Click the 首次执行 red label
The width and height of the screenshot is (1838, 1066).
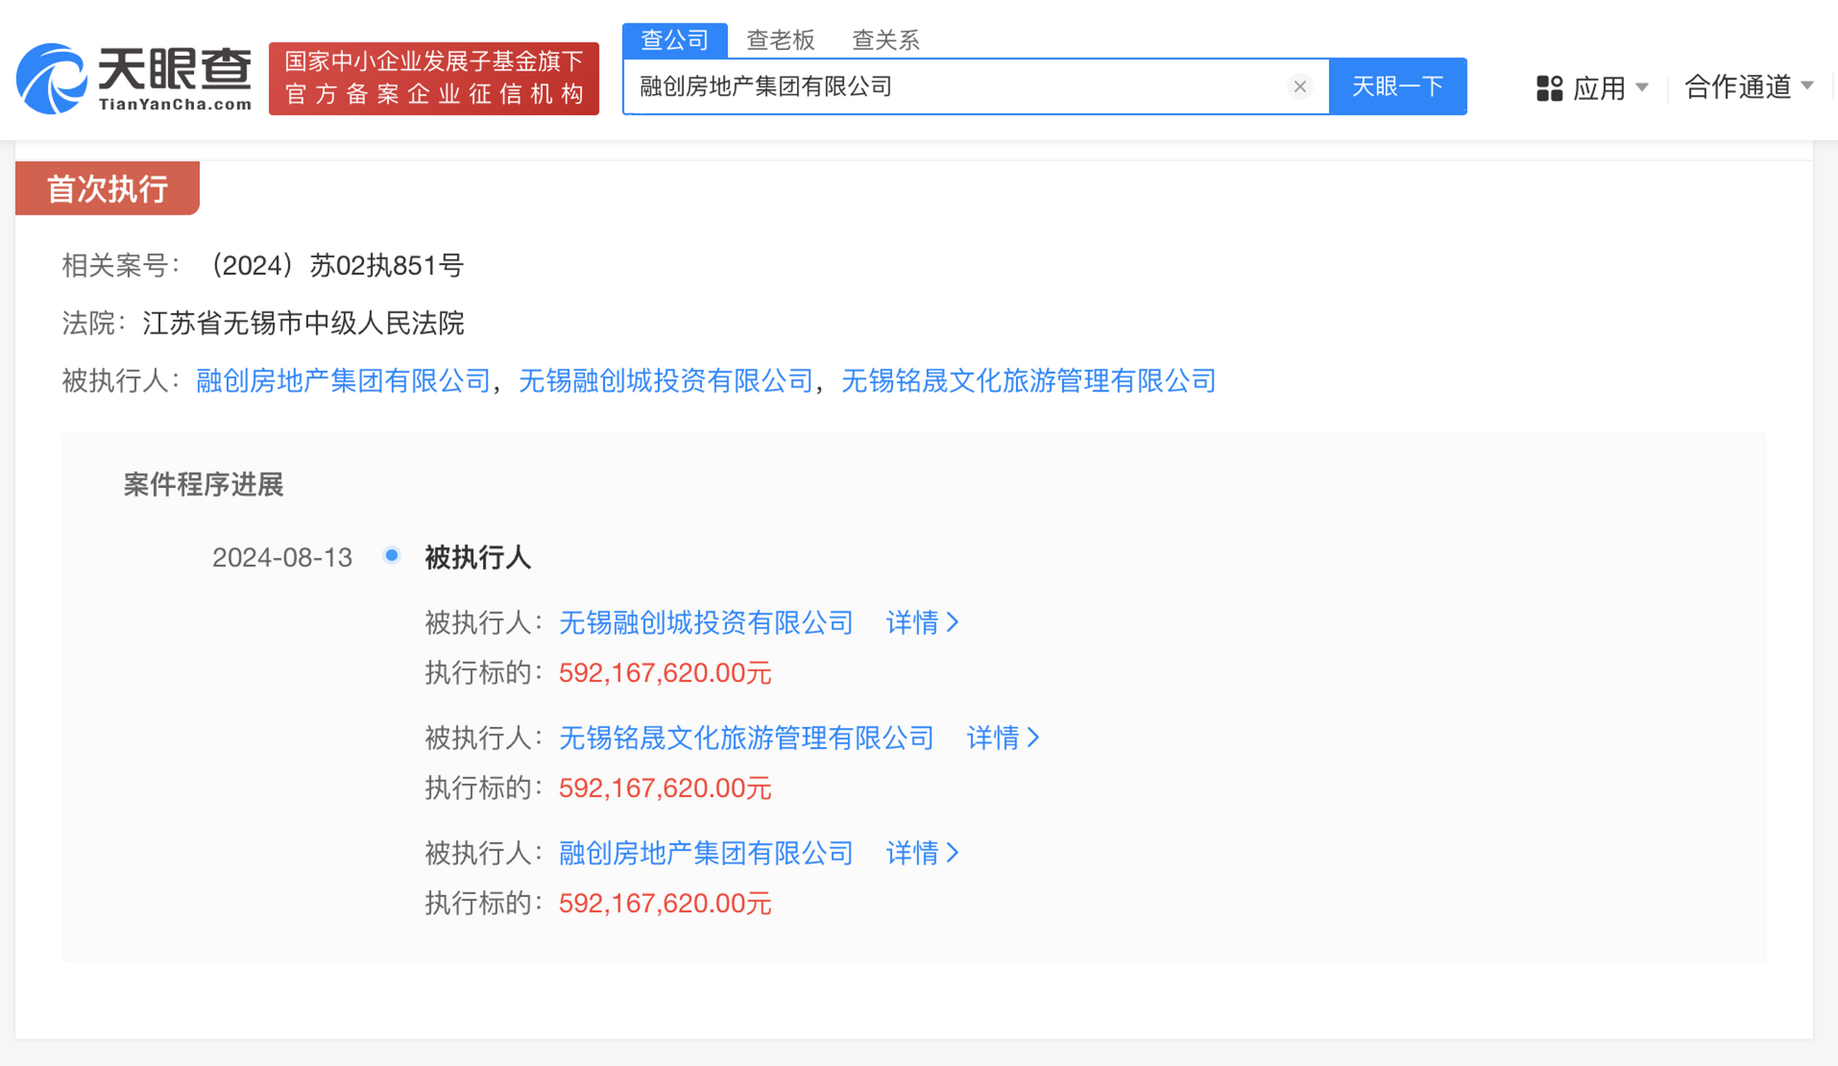pos(107,188)
